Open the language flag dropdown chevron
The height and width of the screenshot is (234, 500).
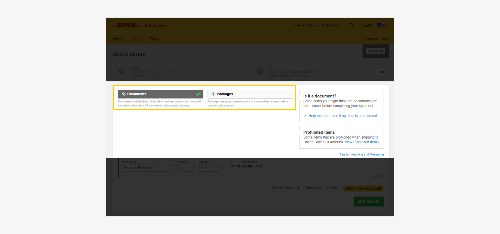(x=387, y=26)
